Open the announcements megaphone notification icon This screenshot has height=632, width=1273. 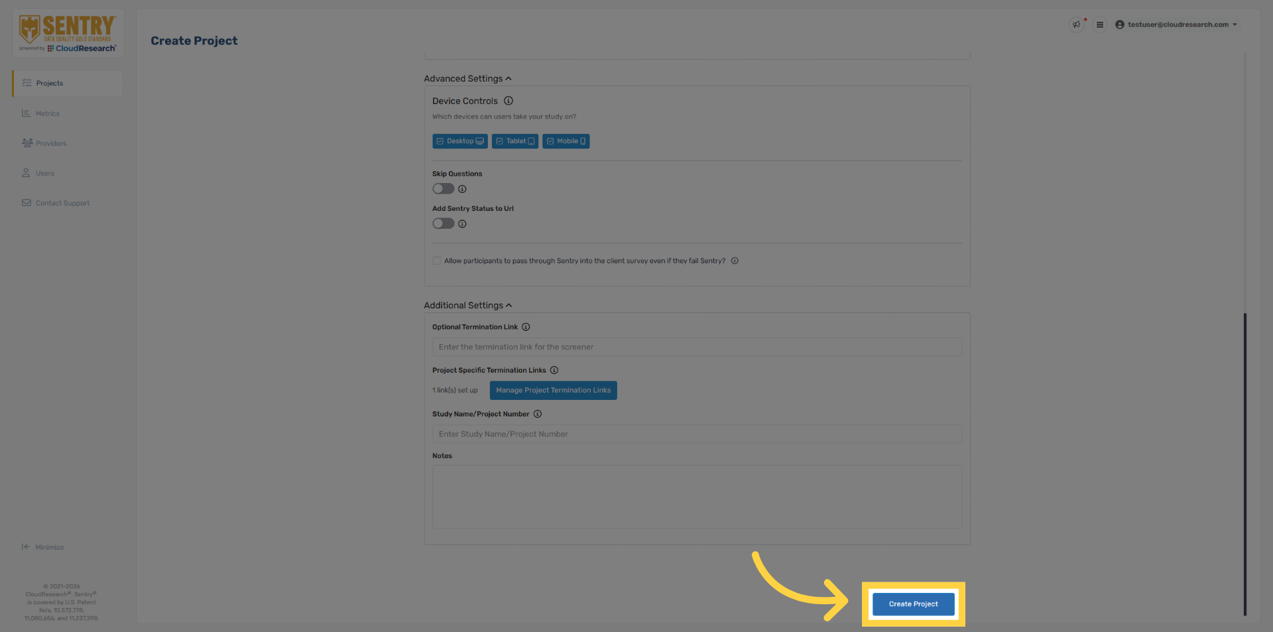click(x=1075, y=25)
